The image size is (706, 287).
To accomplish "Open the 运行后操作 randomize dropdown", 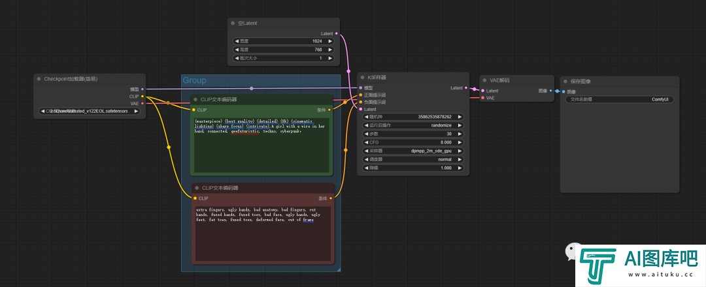I will tap(412, 125).
